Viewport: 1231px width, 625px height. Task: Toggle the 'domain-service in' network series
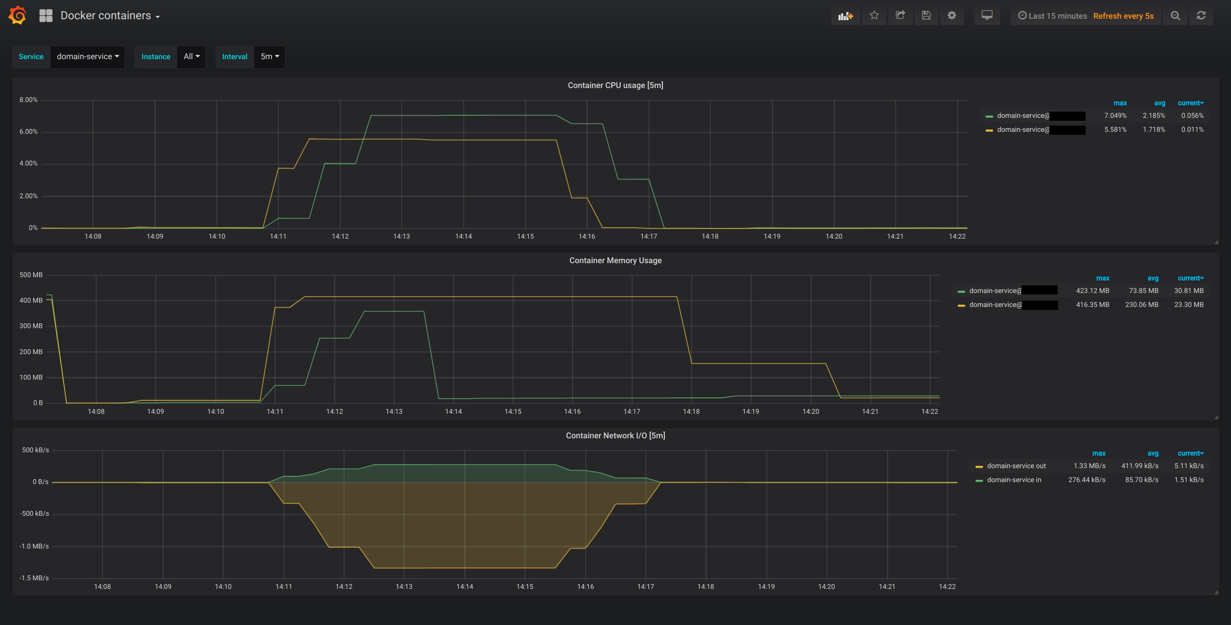[x=1014, y=480]
